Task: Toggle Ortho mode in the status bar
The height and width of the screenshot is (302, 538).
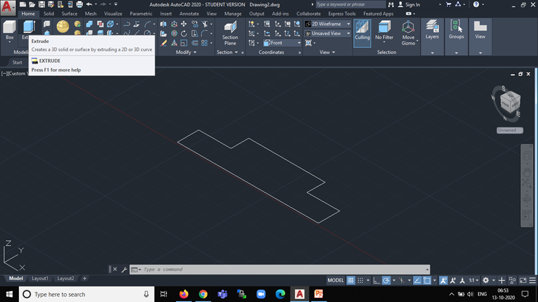Action: pyautogui.click(x=376, y=281)
